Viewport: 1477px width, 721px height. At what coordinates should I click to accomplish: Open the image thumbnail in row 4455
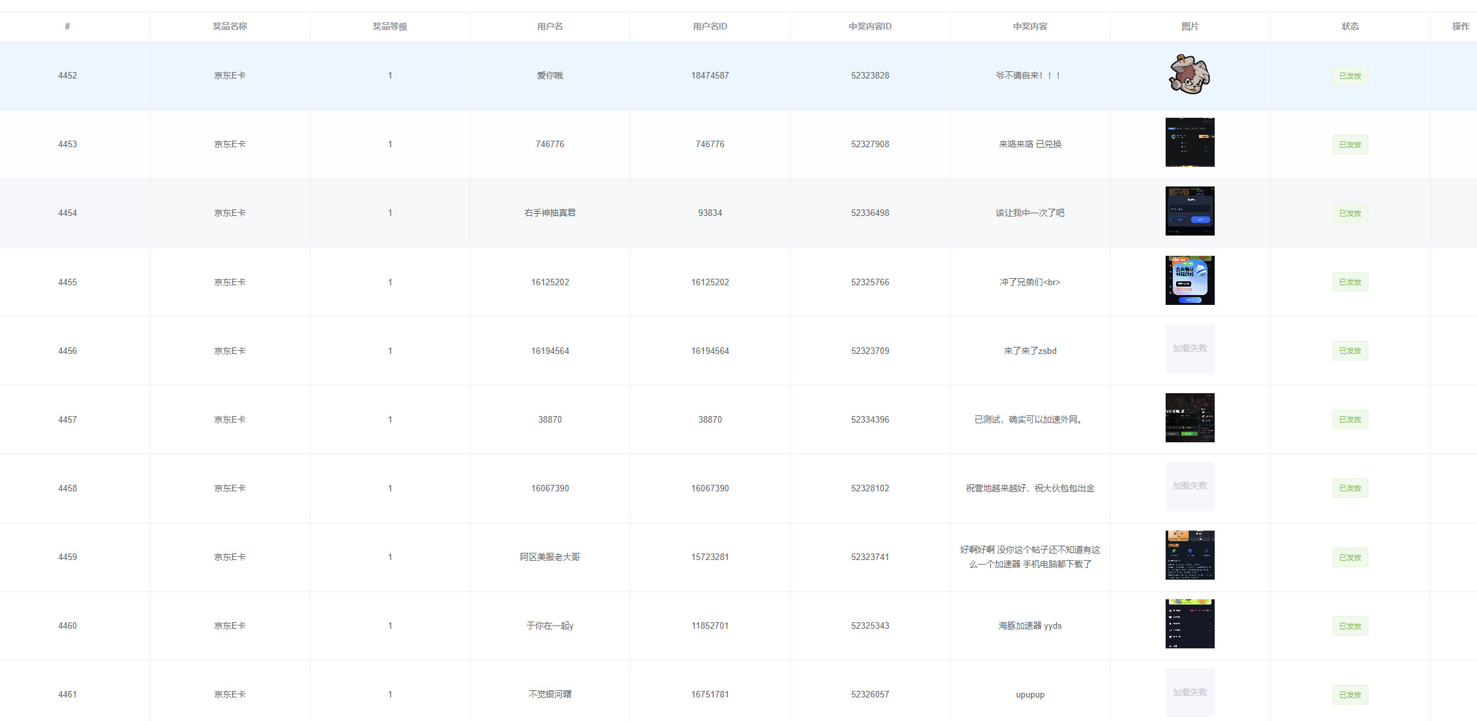click(x=1190, y=280)
